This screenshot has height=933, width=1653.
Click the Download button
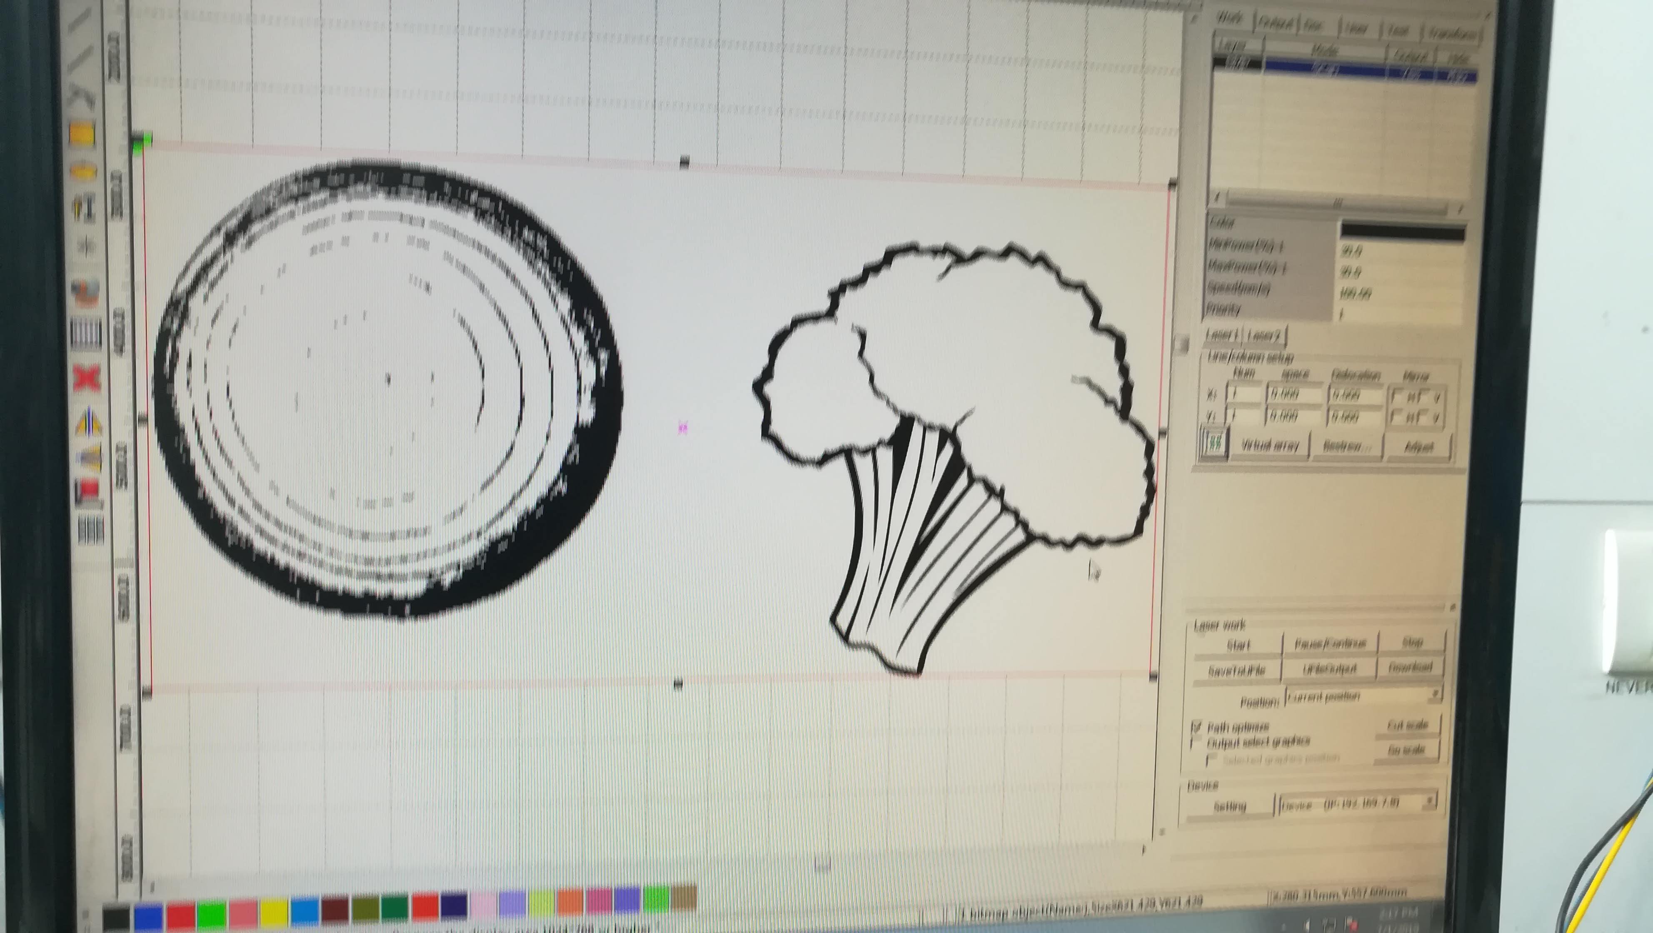1411,667
